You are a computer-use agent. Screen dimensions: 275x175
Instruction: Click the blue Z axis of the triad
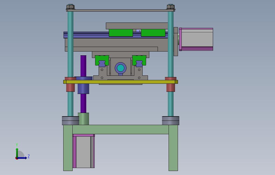(22, 158)
